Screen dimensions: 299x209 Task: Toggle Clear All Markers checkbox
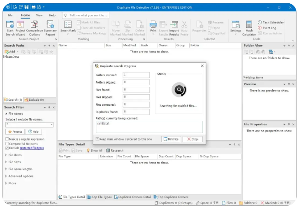tap(79, 28)
